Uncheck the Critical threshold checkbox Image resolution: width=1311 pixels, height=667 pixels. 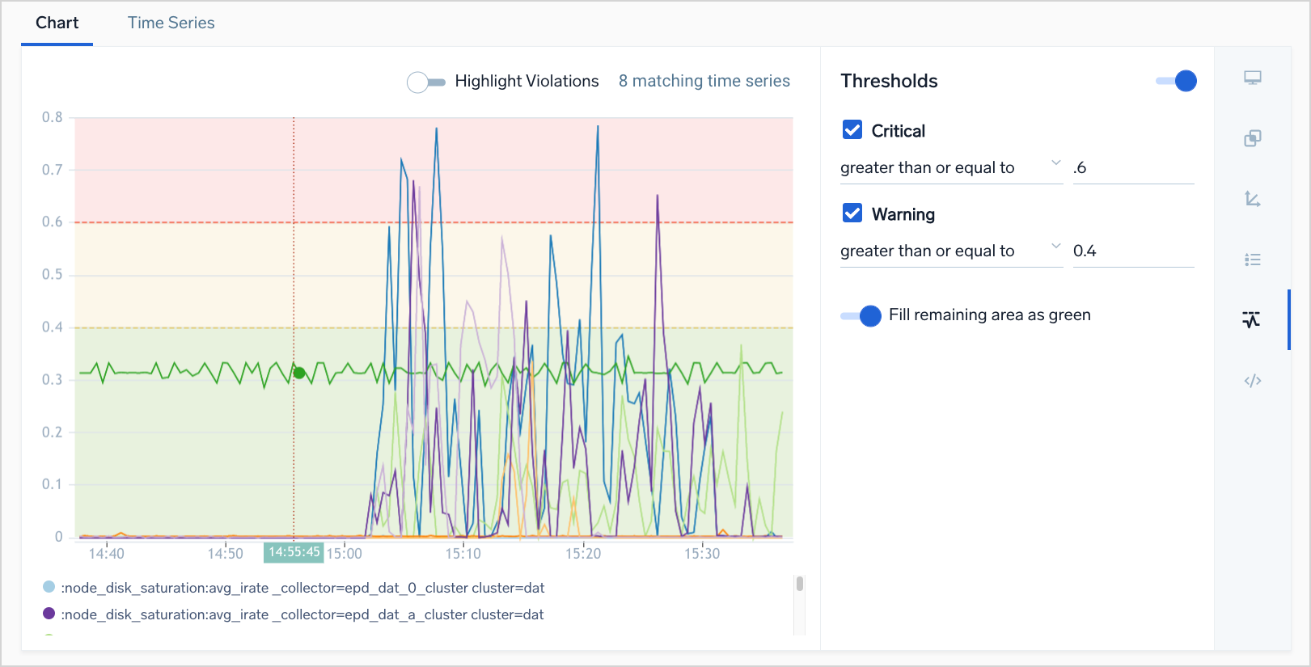[x=852, y=130]
